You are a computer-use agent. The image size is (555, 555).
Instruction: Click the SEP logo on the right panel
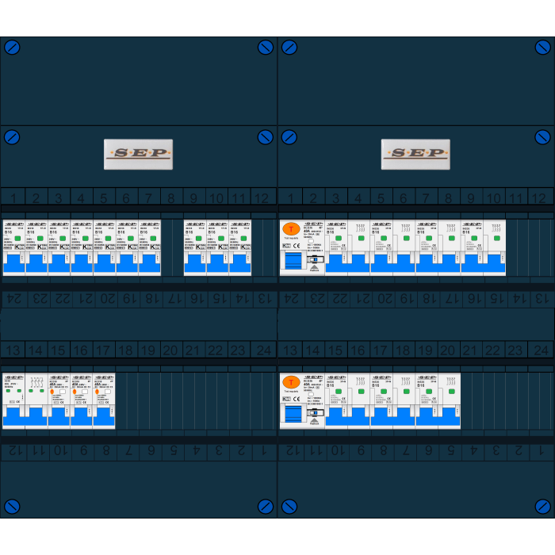[x=415, y=154]
